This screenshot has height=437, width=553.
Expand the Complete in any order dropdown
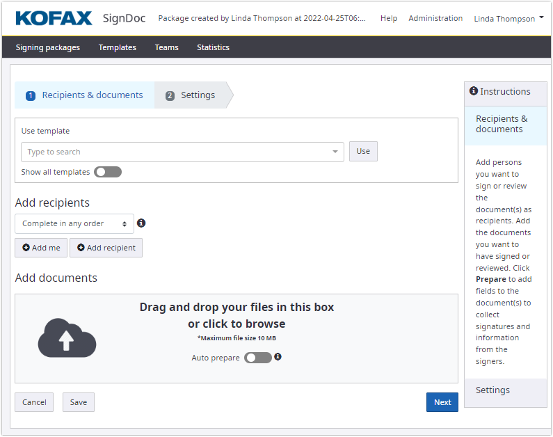click(x=74, y=223)
